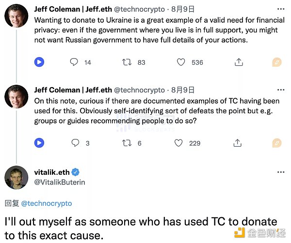This screenshot has height=243, width=291.
Task: Click @technocrypto mention in the reply line
Action: pyautogui.click(x=46, y=203)
